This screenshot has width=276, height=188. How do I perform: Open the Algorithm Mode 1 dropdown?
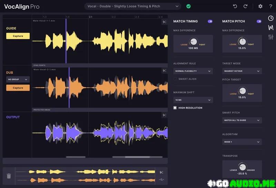click(242, 142)
